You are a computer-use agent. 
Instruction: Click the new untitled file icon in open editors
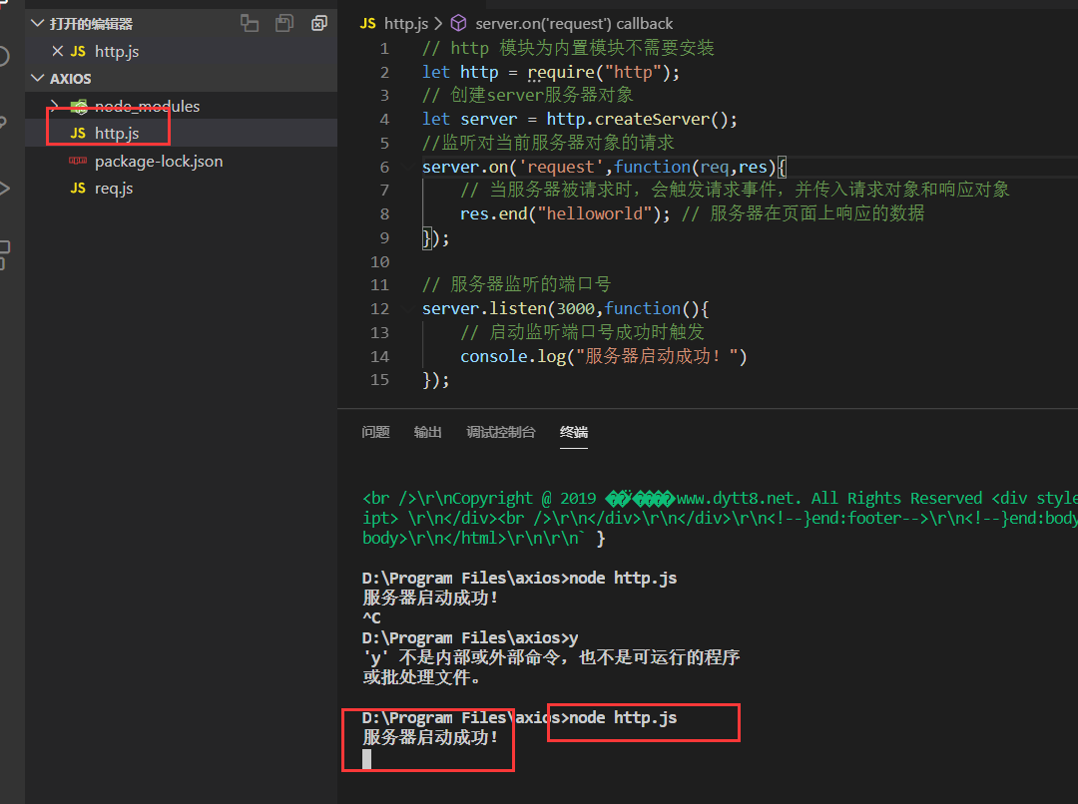tap(250, 23)
